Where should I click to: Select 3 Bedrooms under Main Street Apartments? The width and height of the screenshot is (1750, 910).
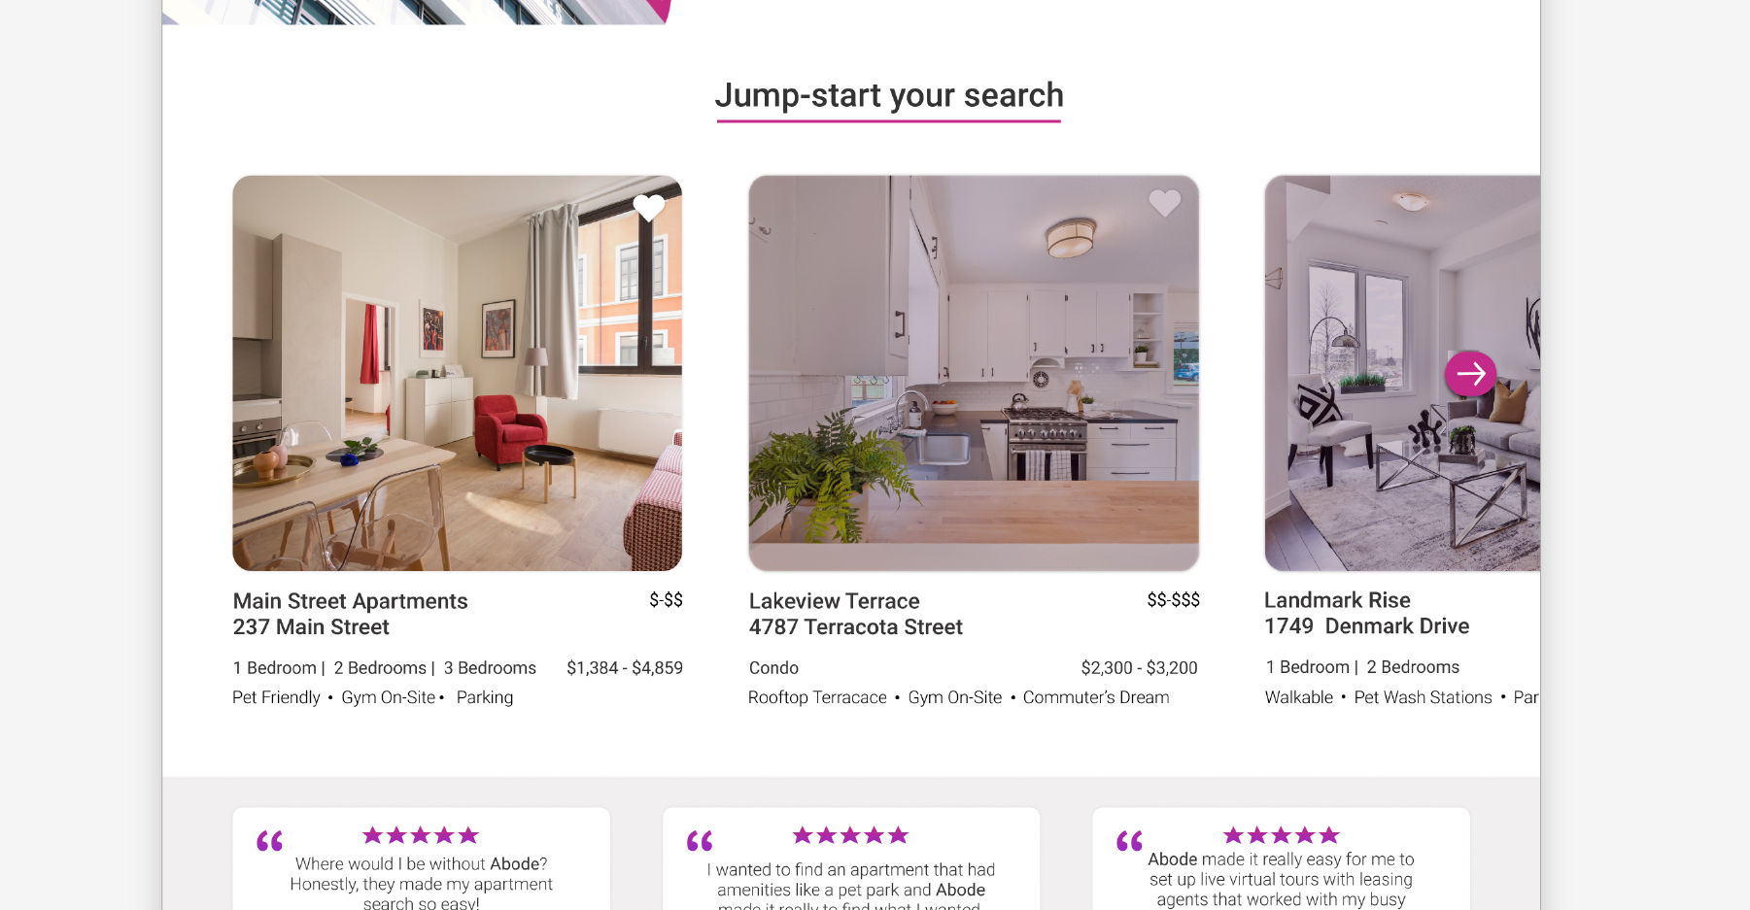pyautogui.click(x=490, y=668)
